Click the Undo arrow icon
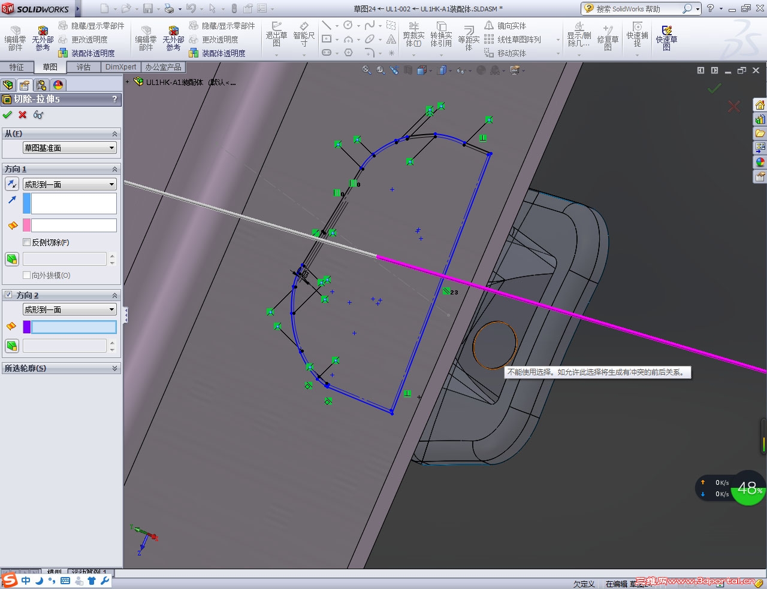Image resolution: width=767 pixels, height=589 pixels. (x=191, y=8)
